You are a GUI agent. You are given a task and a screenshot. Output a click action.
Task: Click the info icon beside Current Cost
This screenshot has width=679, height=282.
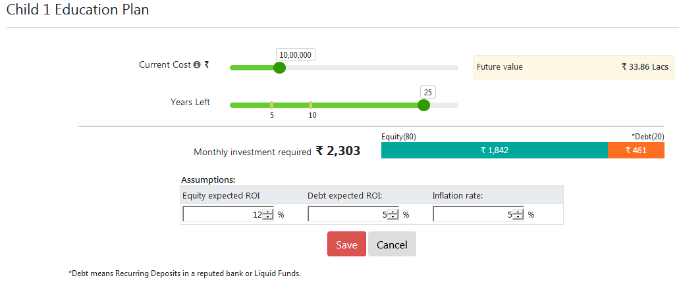click(x=196, y=65)
